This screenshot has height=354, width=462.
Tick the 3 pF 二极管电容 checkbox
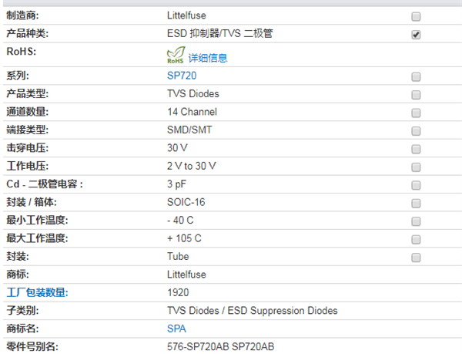point(416,185)
